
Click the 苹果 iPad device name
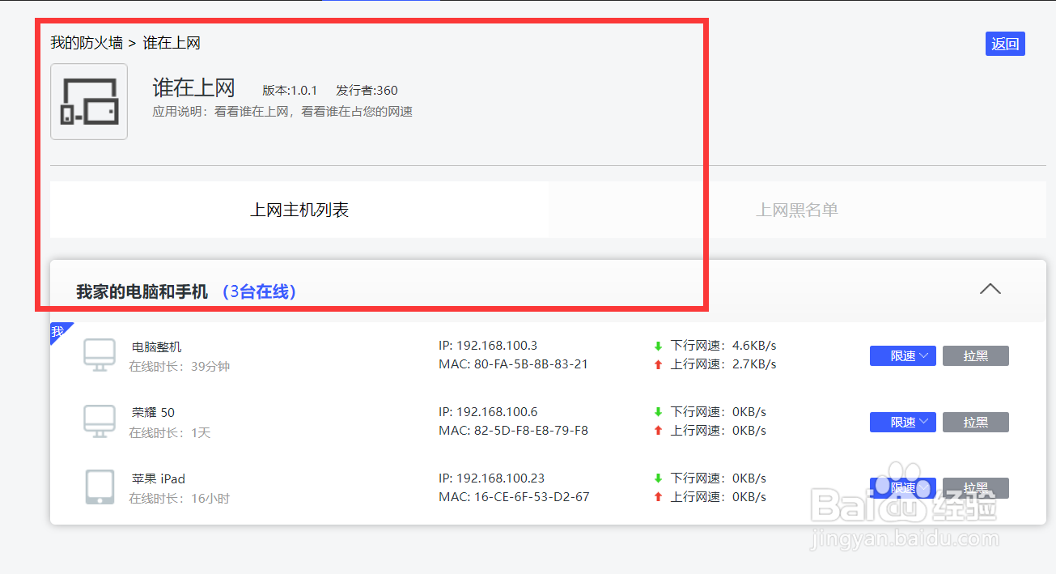coord(159,478)
